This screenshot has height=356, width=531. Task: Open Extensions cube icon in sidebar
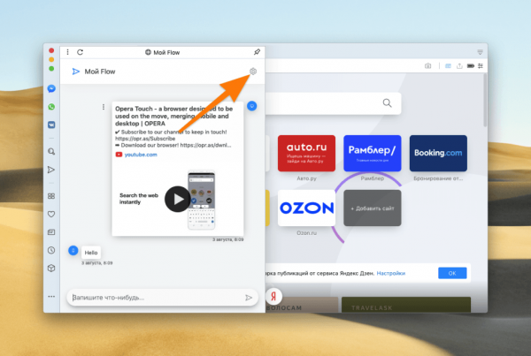point(51,268)
